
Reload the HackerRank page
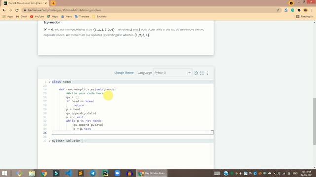point(17,10)
